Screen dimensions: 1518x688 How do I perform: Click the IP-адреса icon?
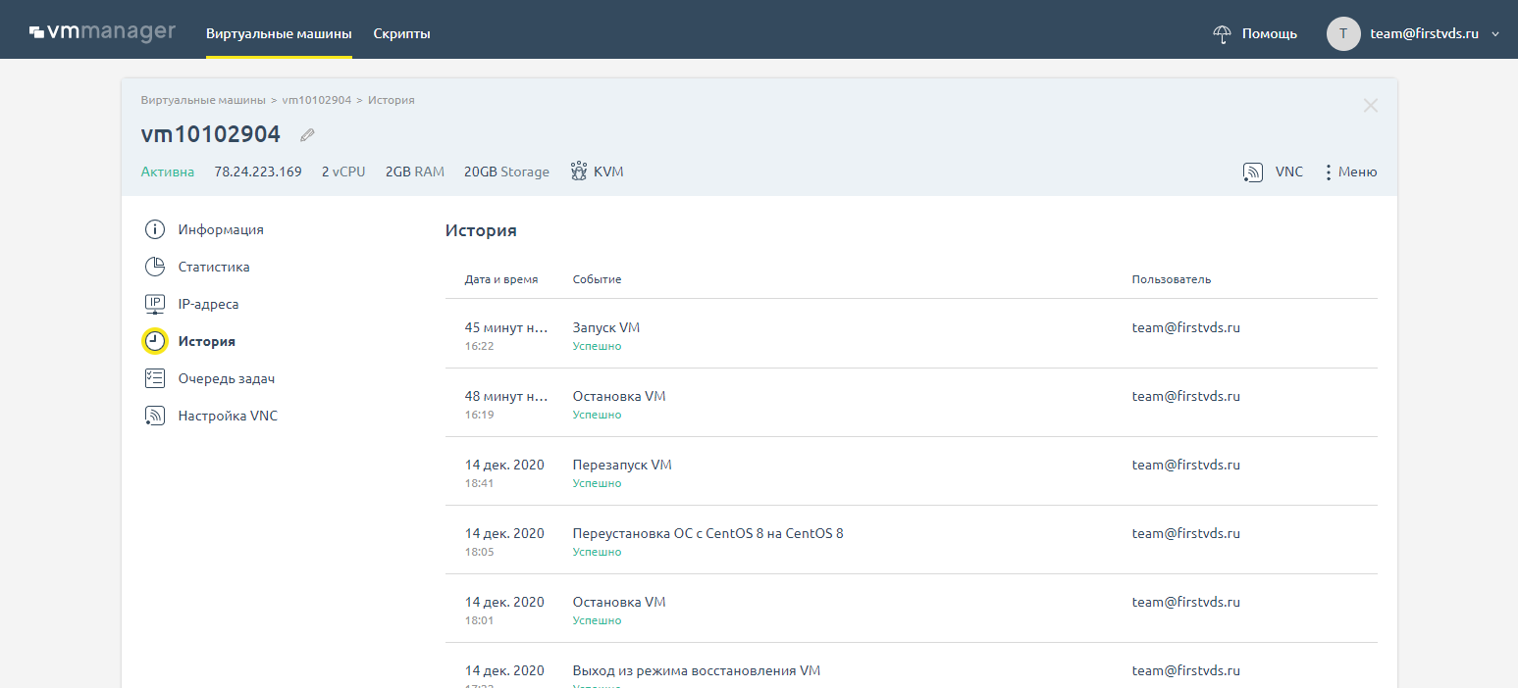click(155, 304)
